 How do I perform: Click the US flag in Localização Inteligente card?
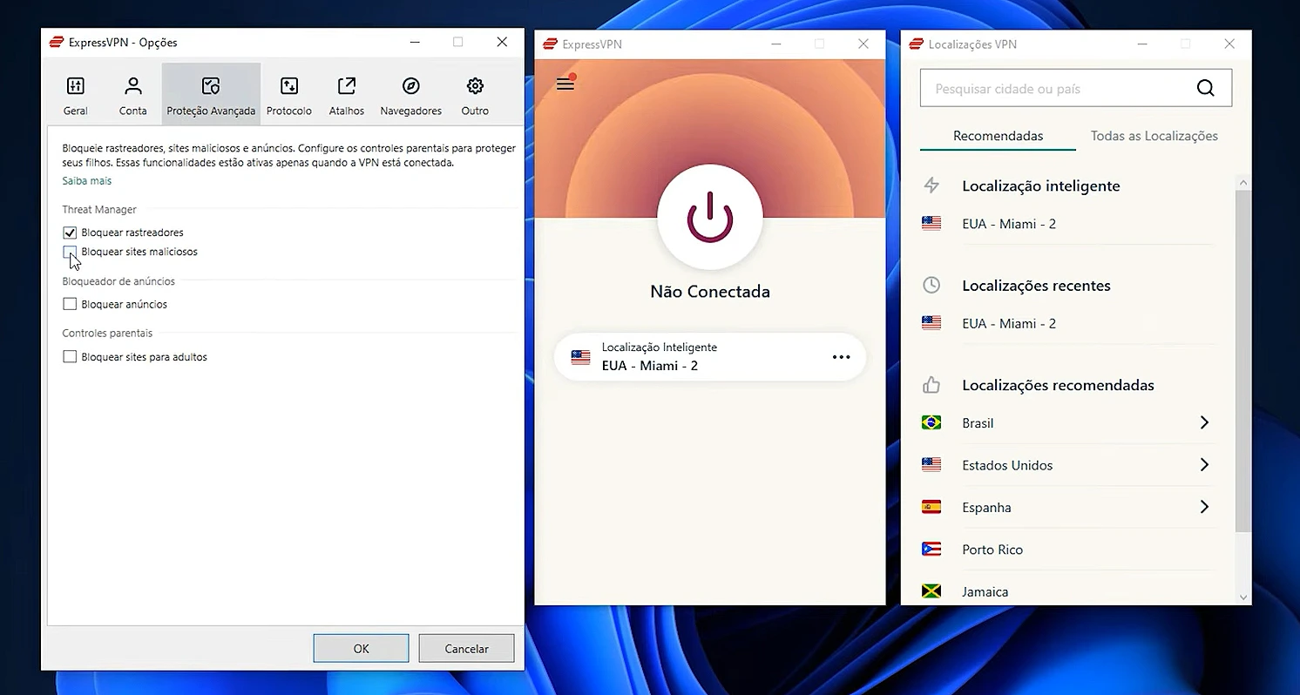580,357
